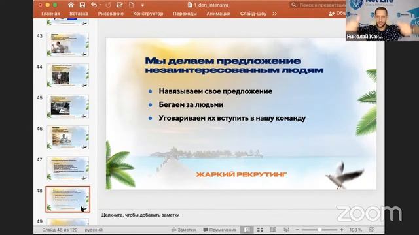Screen dimensions: 419x235
Task: Select slide 46 thumbnail
Action: [x=68, y=137]
